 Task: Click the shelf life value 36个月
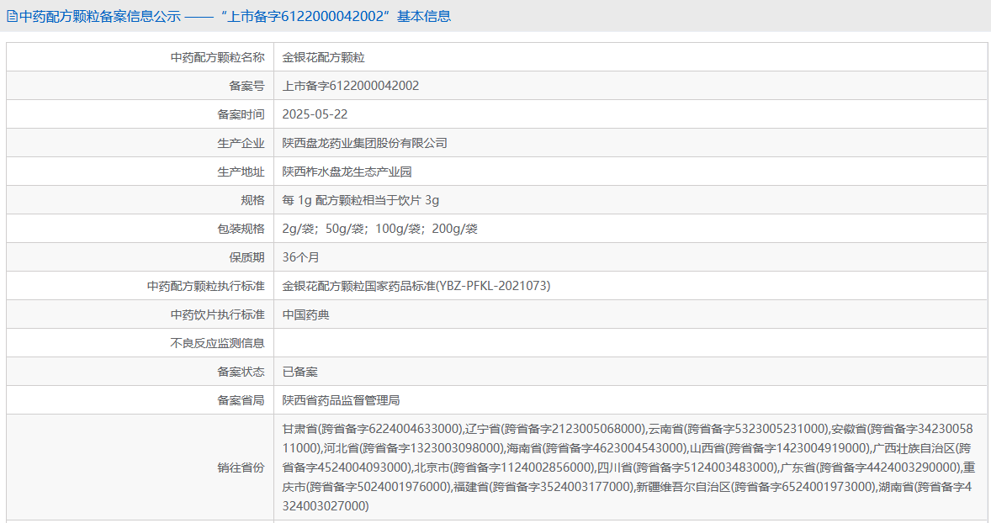pyautogui.click(x=300, y=257)
